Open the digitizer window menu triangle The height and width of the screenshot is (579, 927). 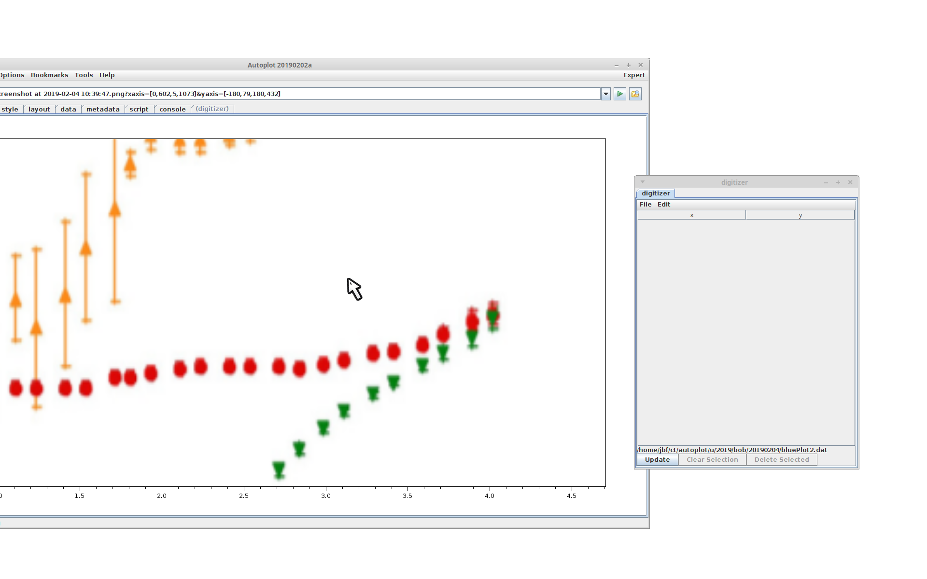[643, 182]
